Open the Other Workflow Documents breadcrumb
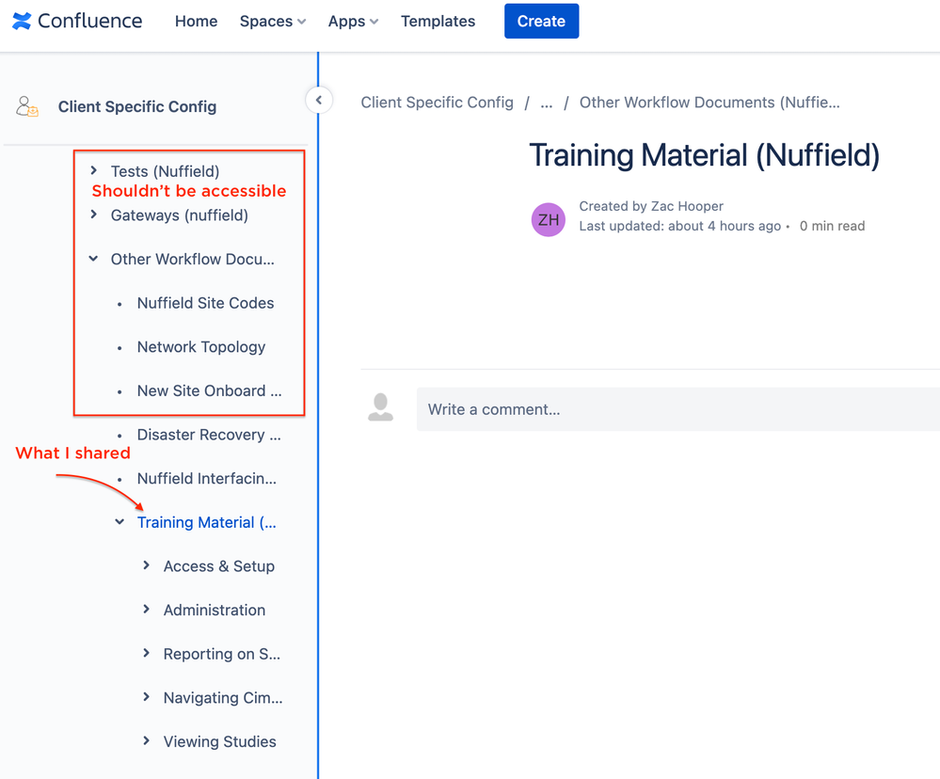 (x=709, y=103)
